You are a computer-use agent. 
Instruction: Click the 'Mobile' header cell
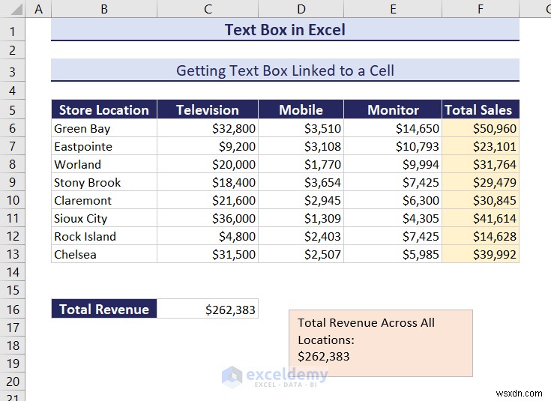point(301,109)
